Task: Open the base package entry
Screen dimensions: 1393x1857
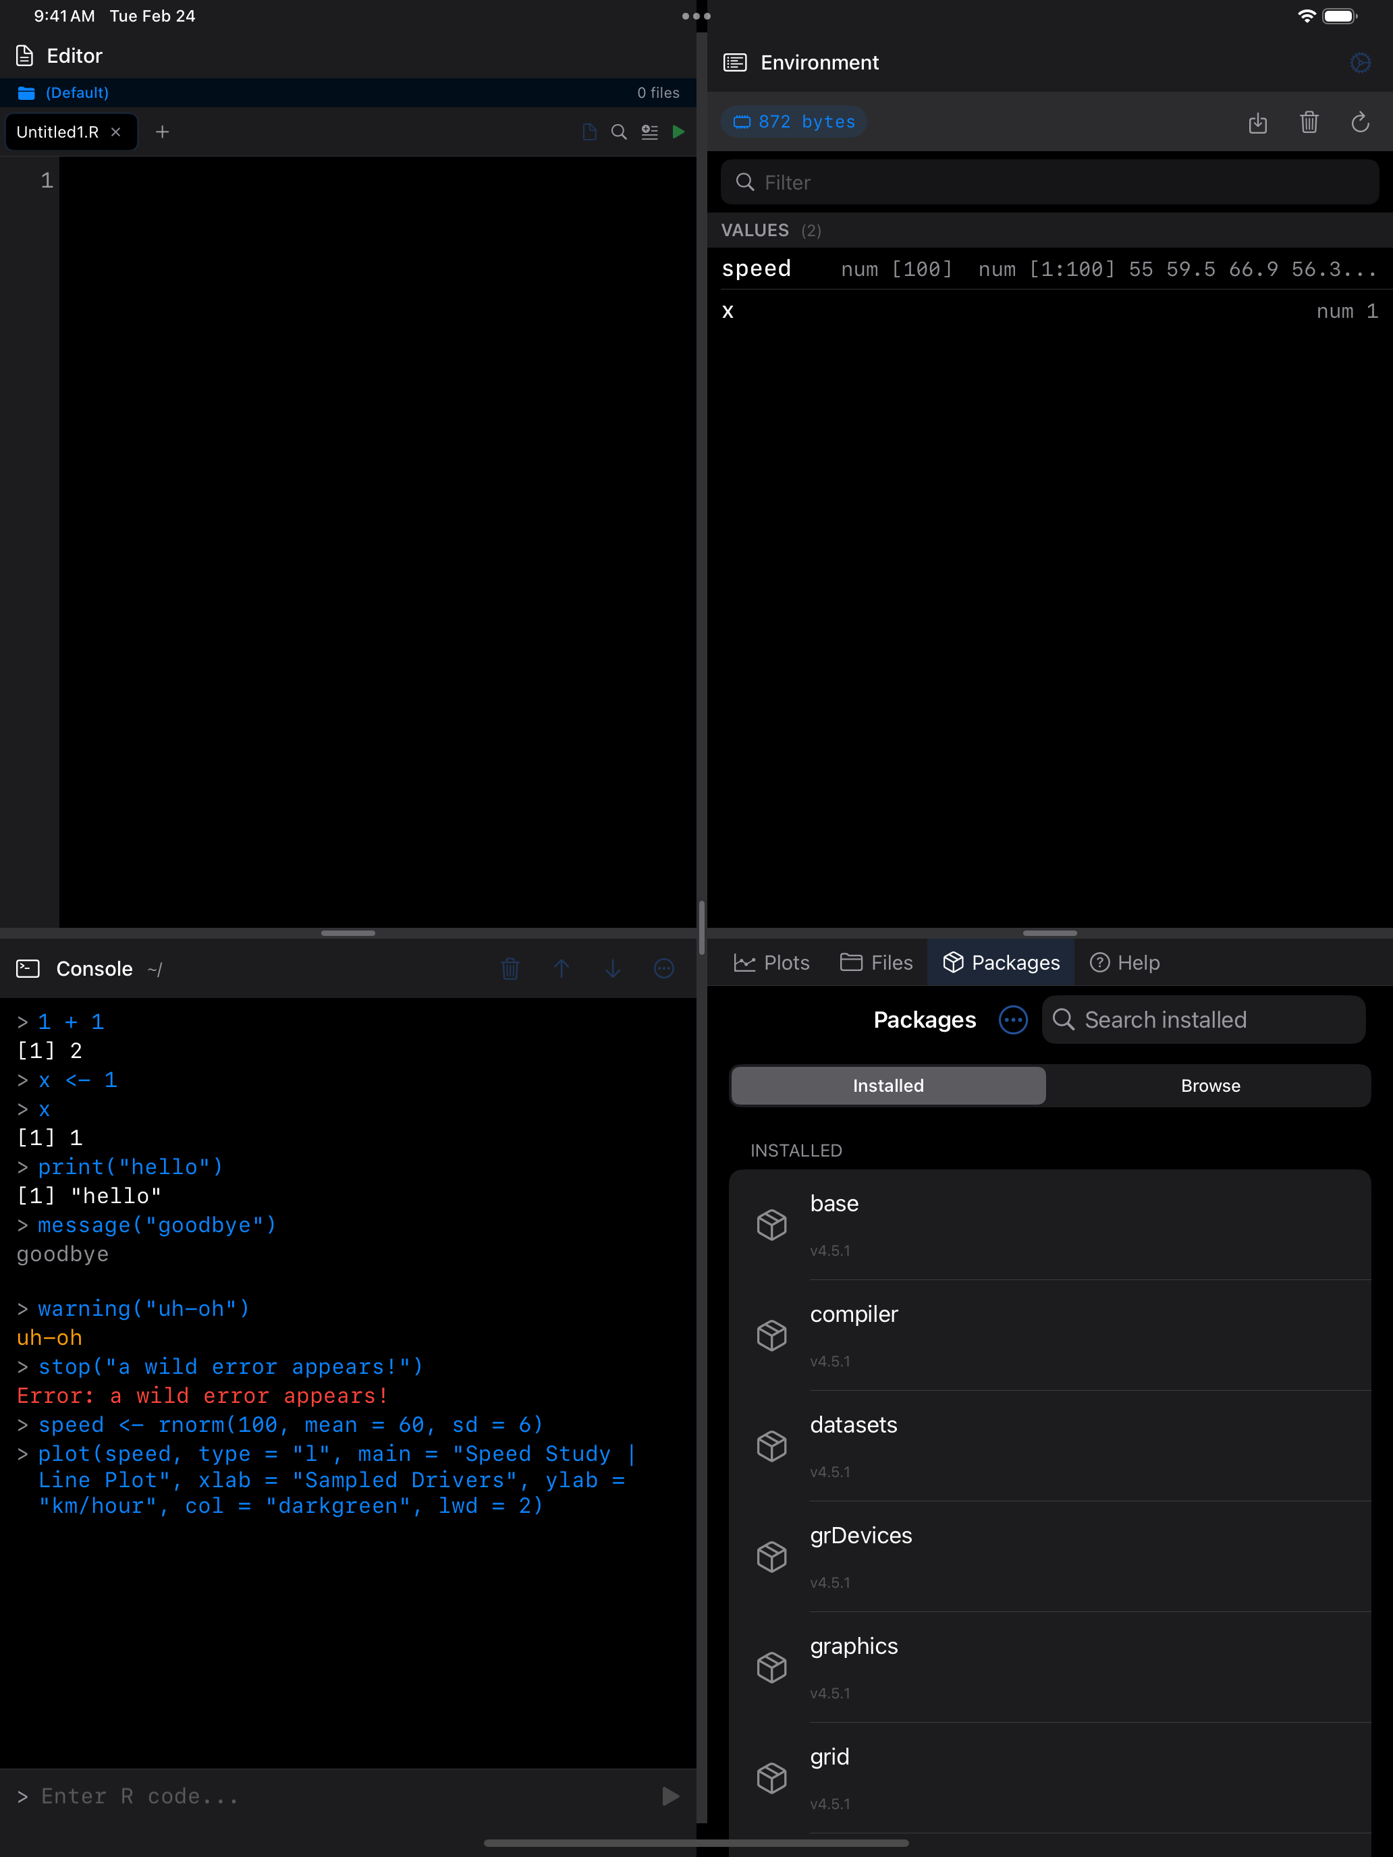Action: [1049, 1224]
